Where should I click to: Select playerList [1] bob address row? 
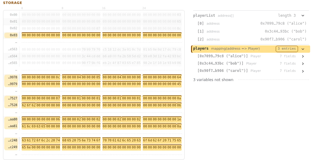point(252,31)
